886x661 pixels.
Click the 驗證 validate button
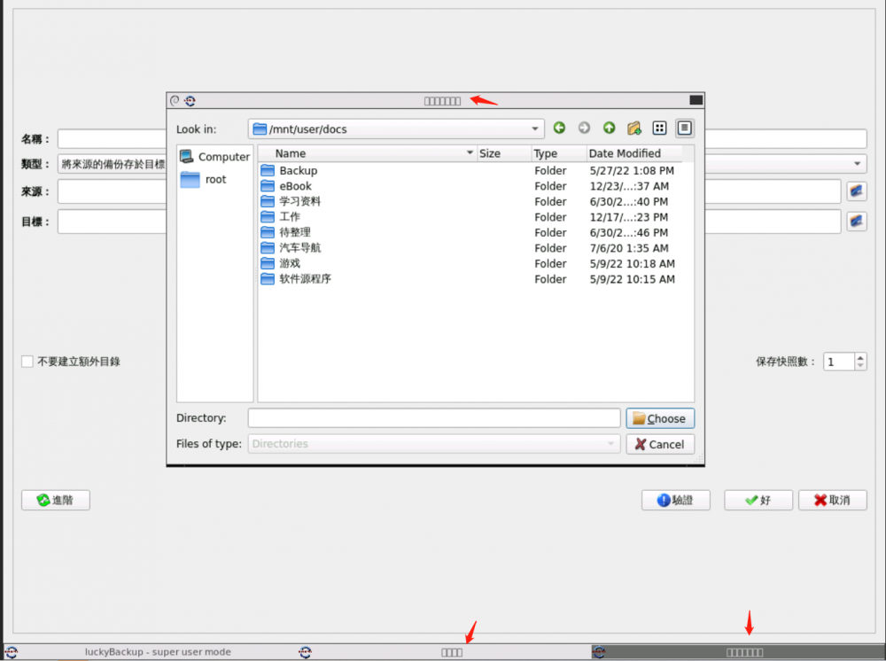(x=675, y=500)
